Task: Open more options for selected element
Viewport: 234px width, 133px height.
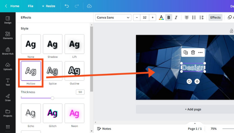Action: 201,53
